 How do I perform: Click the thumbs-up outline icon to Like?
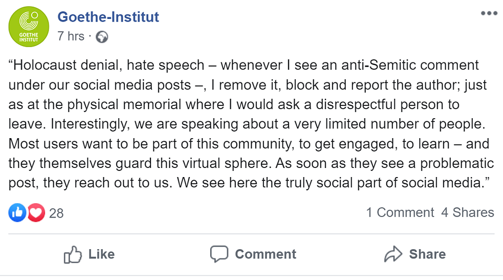[73, 254]
